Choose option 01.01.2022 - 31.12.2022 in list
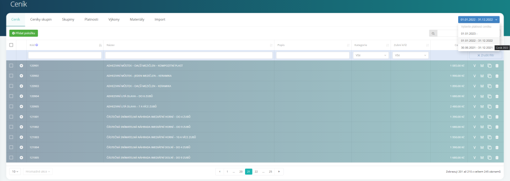The height and width of the screenshot is (181, 510). pos(479,41)
